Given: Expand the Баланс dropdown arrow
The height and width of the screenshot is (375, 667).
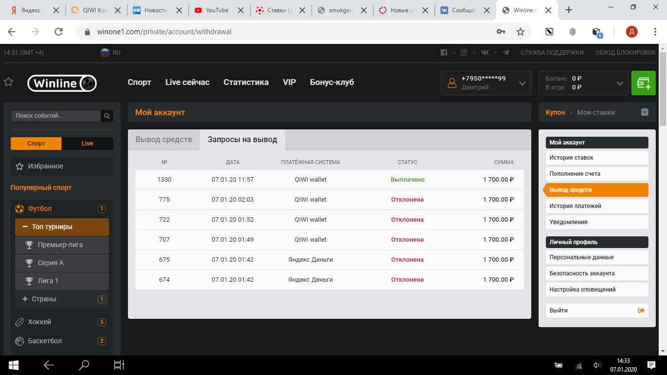Looking at the screenshot, I should coord(620,83).
